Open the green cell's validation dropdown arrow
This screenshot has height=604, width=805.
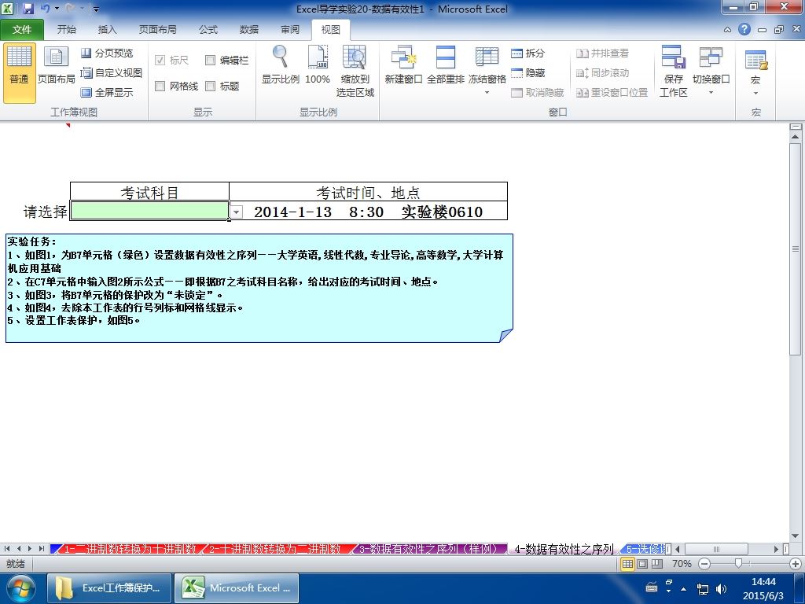tap(236, 212)
